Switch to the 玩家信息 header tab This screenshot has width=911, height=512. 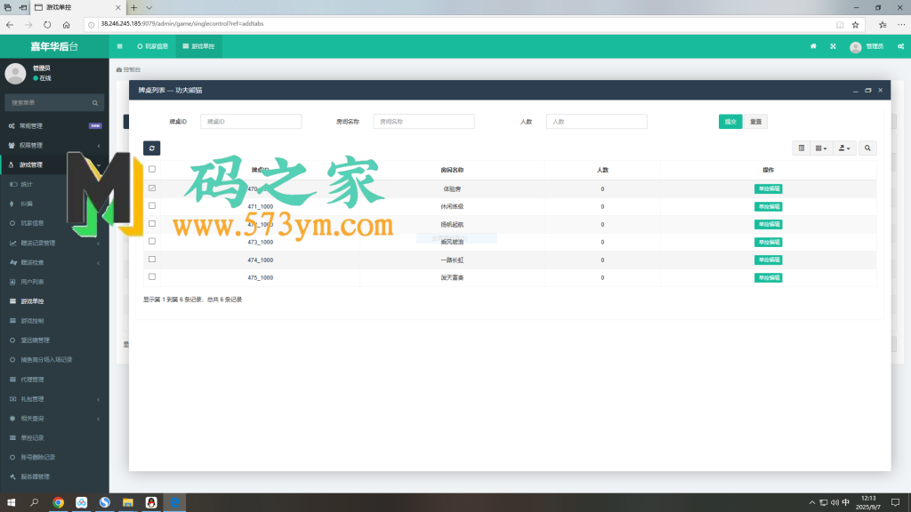coord(153,46)
